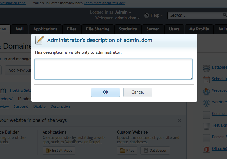
Task: Click the Suspend link
Action: point(21,107)
